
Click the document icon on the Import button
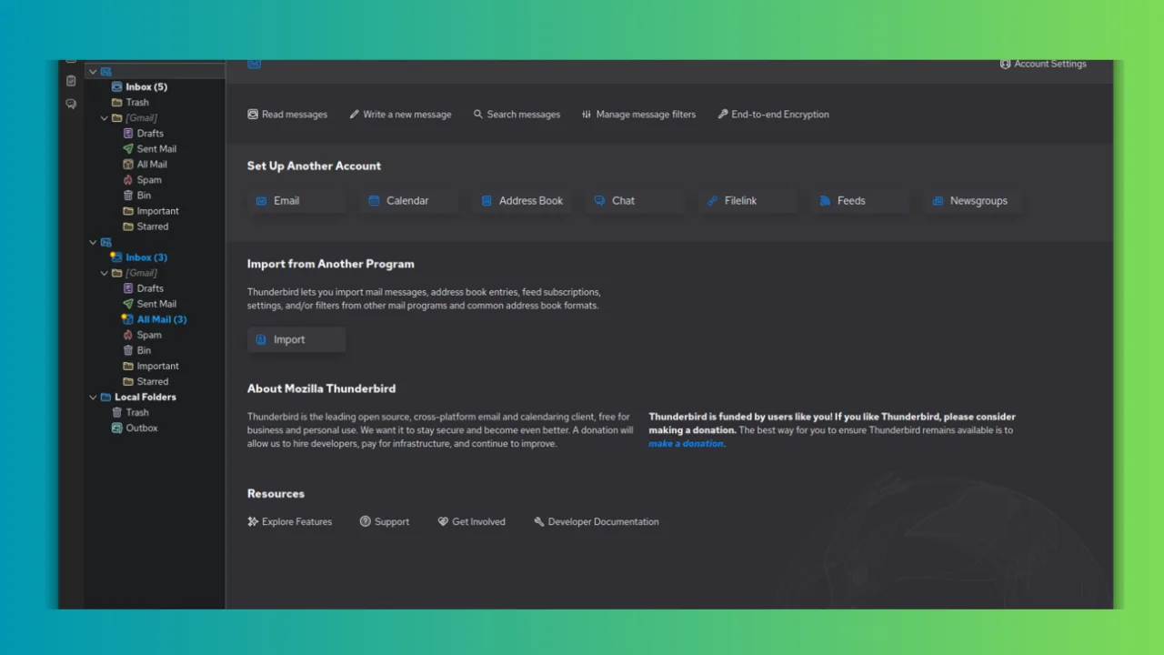(261, 340)
